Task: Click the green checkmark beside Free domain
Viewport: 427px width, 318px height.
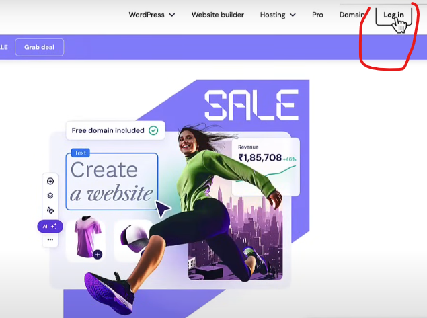Action: coord(153,130)
